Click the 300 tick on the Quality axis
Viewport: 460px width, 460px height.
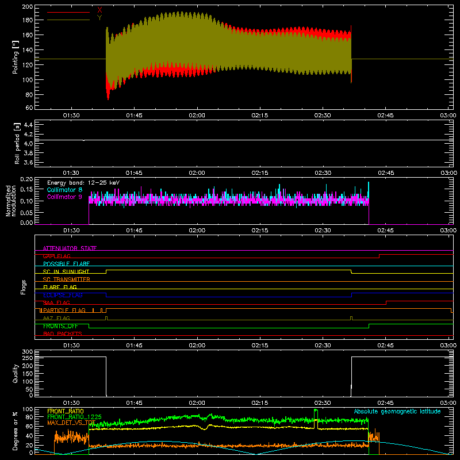pyautogui.click(x=28, y=352)
